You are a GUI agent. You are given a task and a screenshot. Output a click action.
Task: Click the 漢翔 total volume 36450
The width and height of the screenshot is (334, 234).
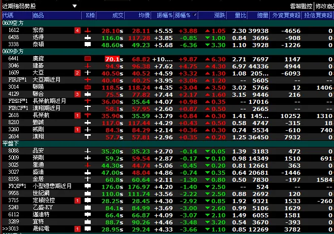pyautogui.click(x=258, y=137)
